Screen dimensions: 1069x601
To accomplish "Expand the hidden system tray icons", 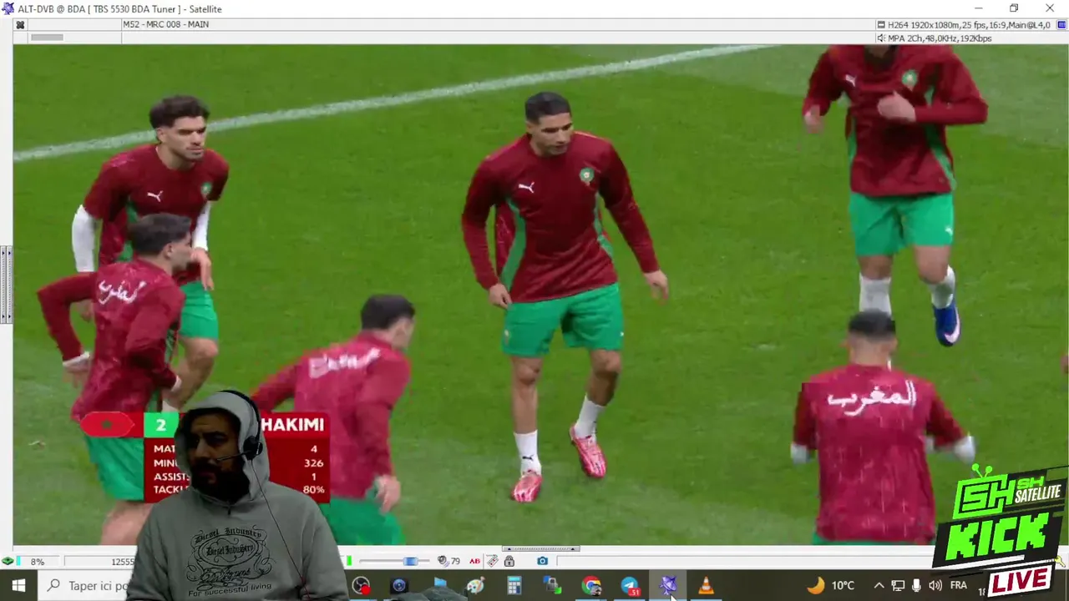I will click(879, 585).
